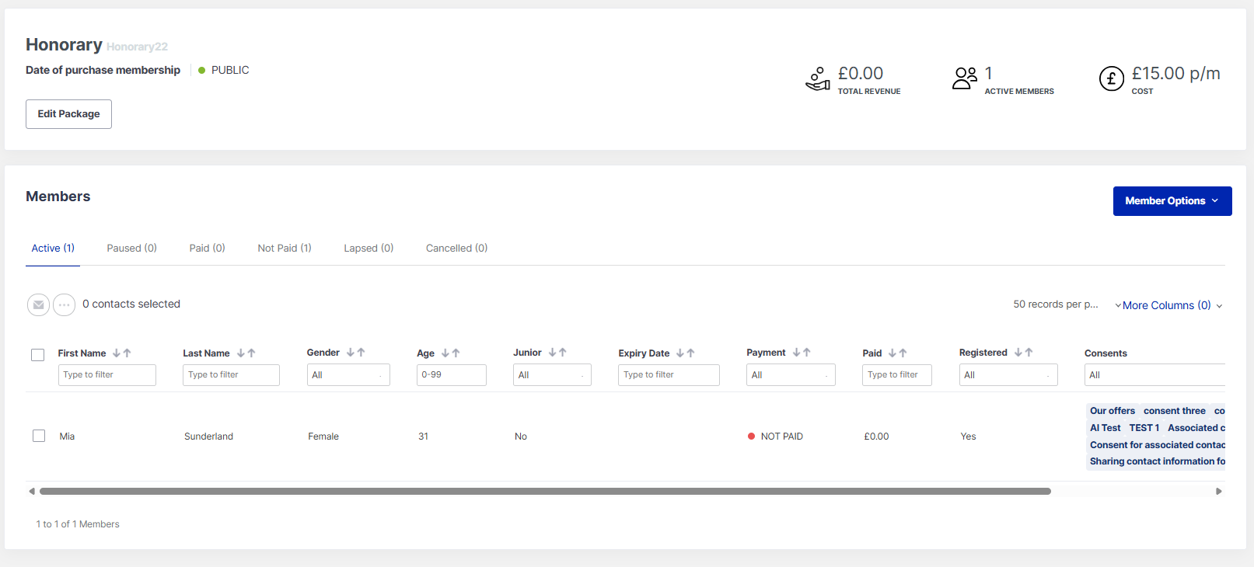Open the Gender filter dropdown
This screenshot has width=1254, height=567.
pos(348,375)
